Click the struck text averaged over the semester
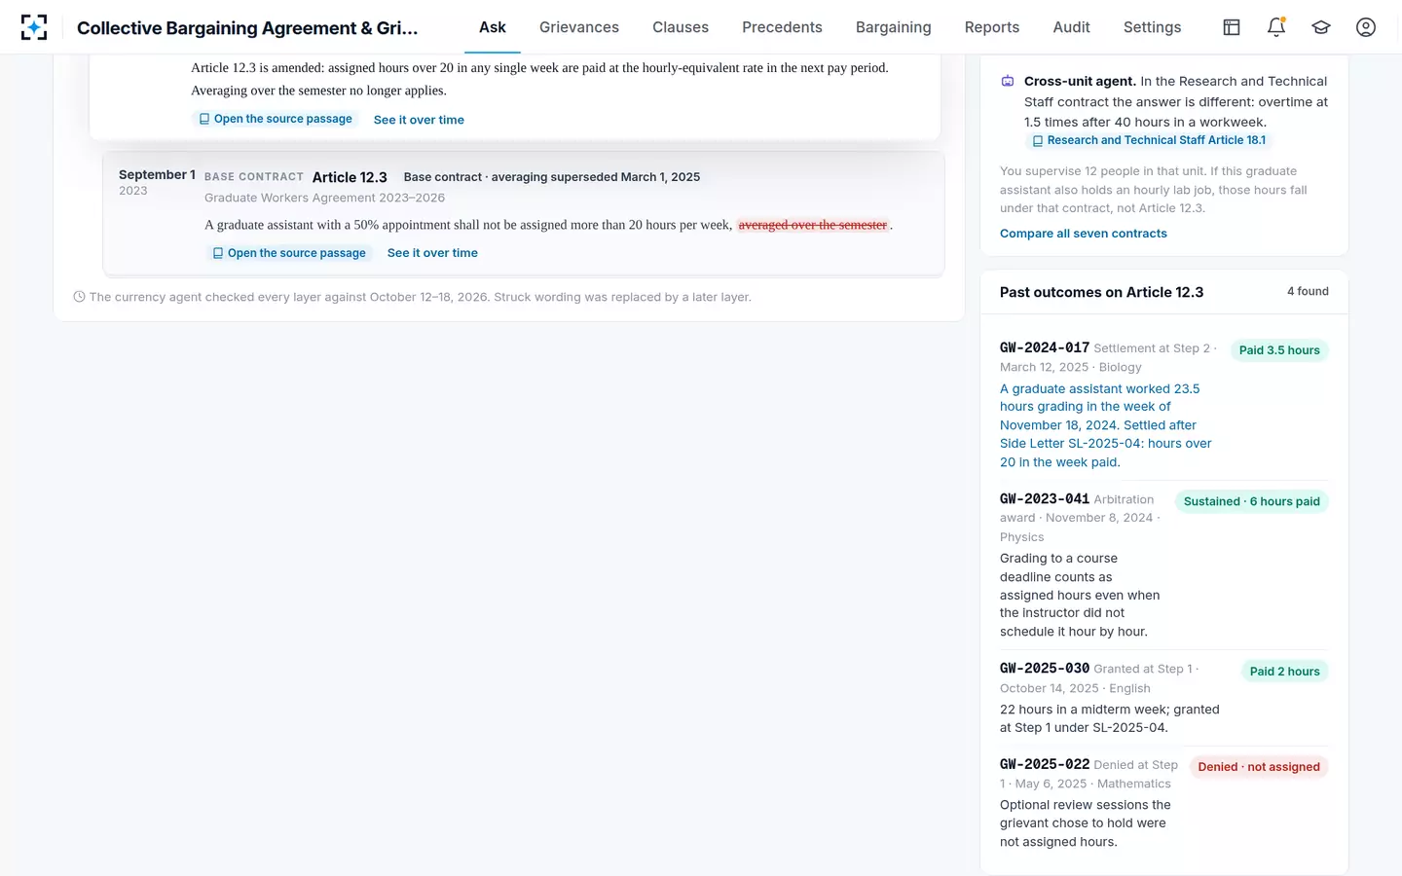Image resolution: width=1402 pixels, height=876 pixels. pyautogui.click(x=813, y=225)
